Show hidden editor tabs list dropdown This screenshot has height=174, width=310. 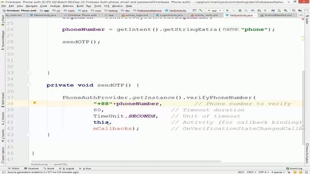301,15
